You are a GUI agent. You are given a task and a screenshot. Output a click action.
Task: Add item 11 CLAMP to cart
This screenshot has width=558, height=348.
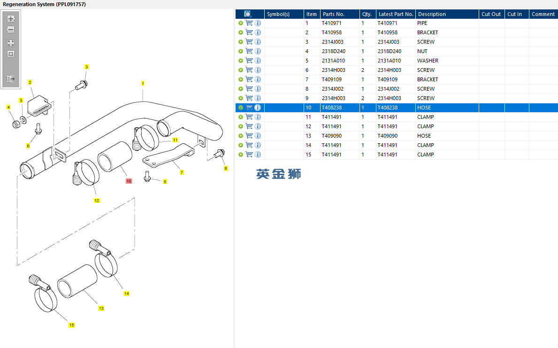(x=249, y=117)
